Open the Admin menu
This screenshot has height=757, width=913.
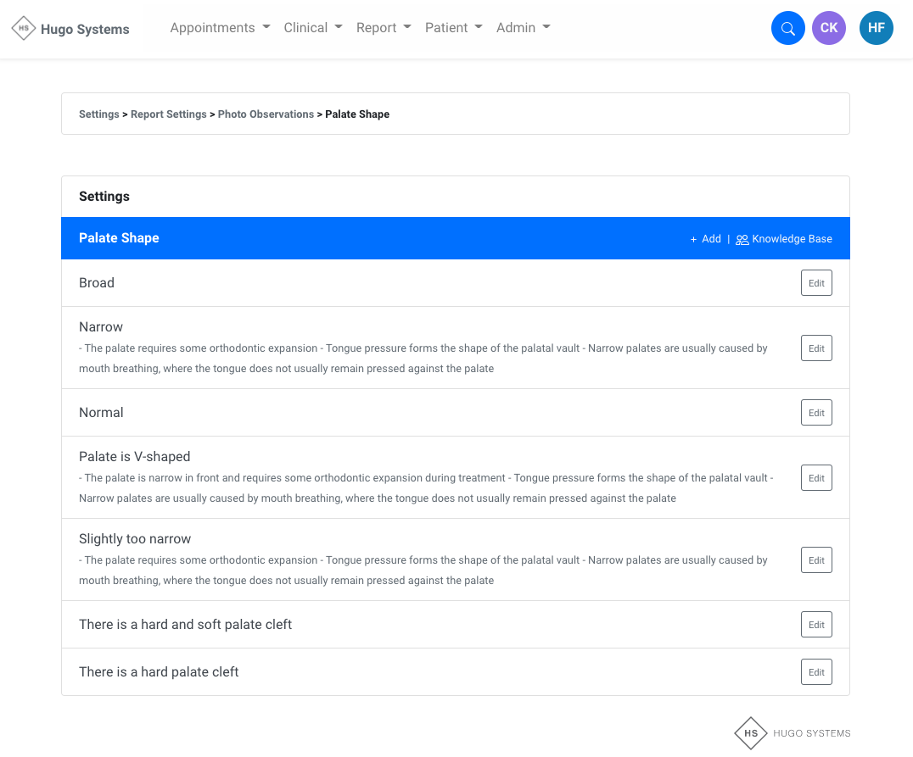coord(523,28)
